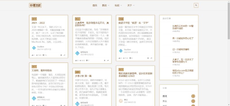The image size is (230, 106).
Task: Open sidebar article 再一次被知乎恶心吐了
Action: coord(183,38)
